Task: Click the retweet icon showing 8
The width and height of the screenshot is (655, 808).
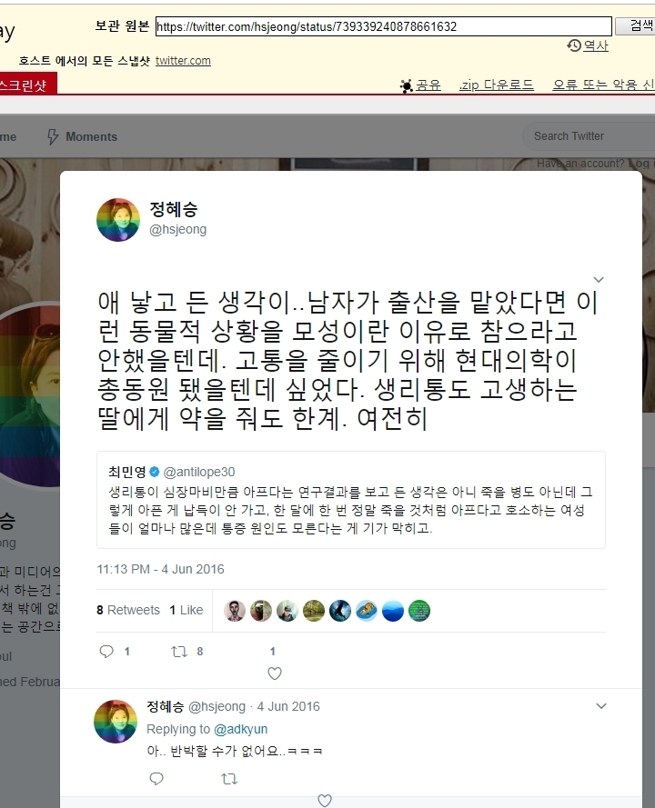Action: click(179, 652)
